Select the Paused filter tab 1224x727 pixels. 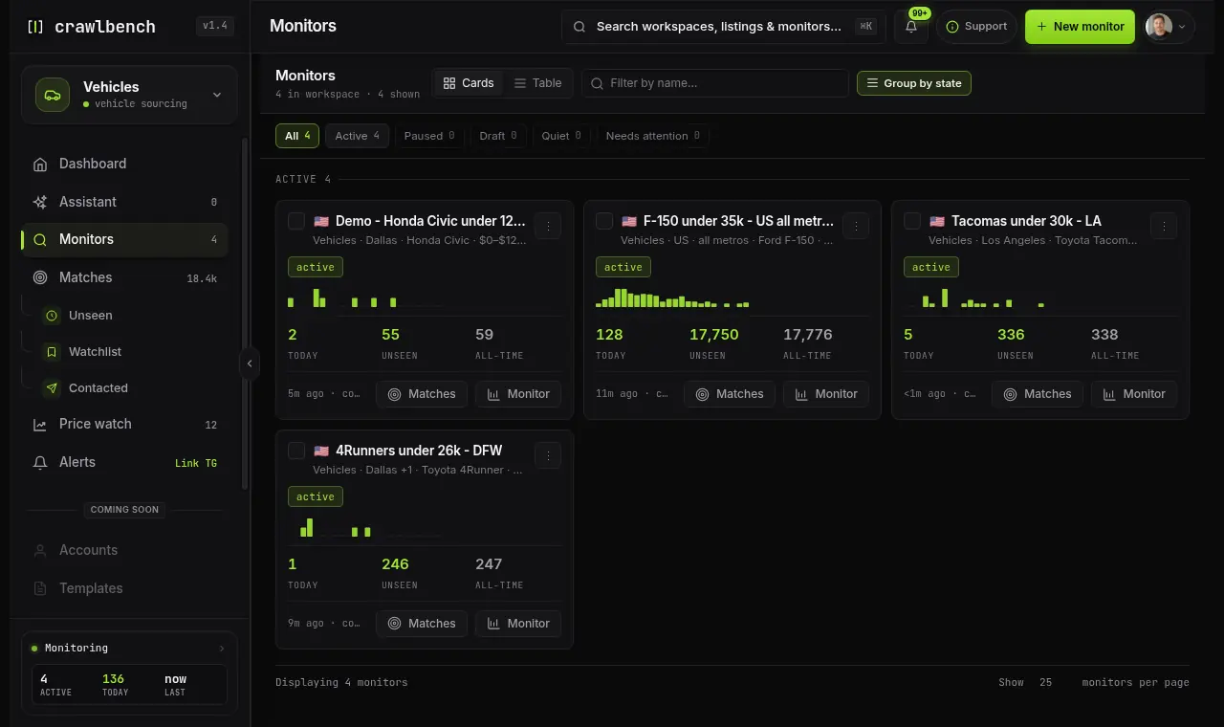click(x=429, y=136)
